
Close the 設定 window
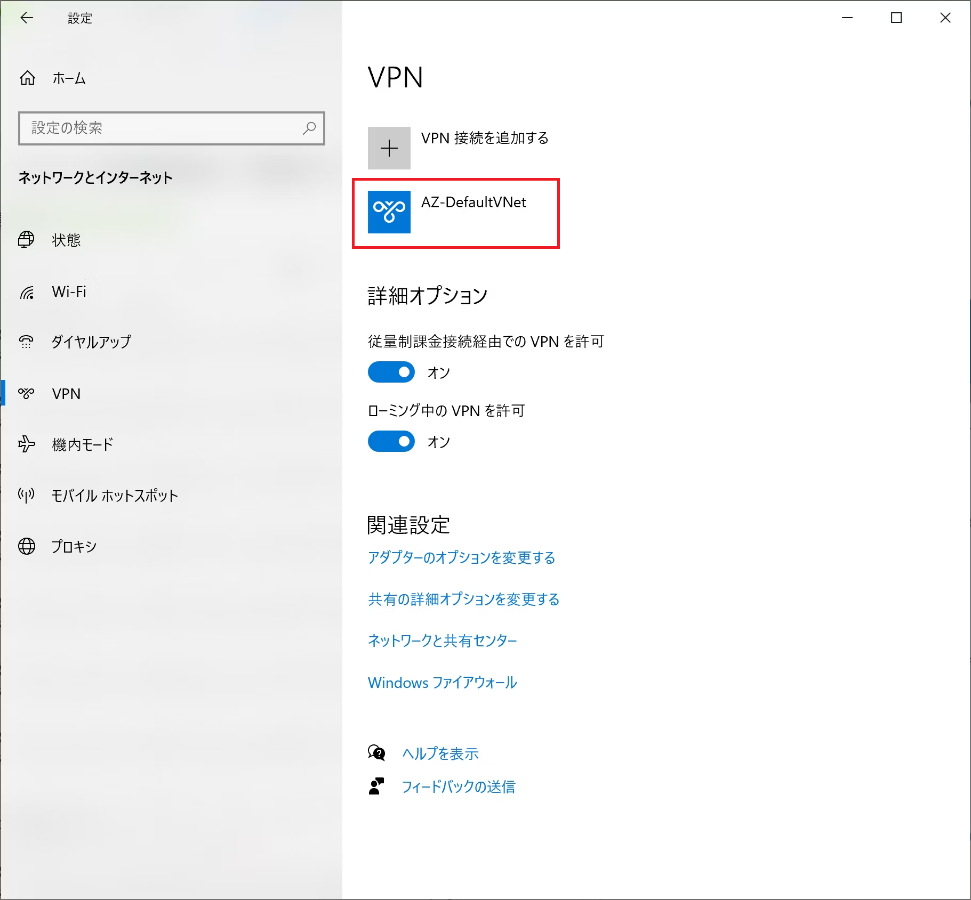coord(945,18)
